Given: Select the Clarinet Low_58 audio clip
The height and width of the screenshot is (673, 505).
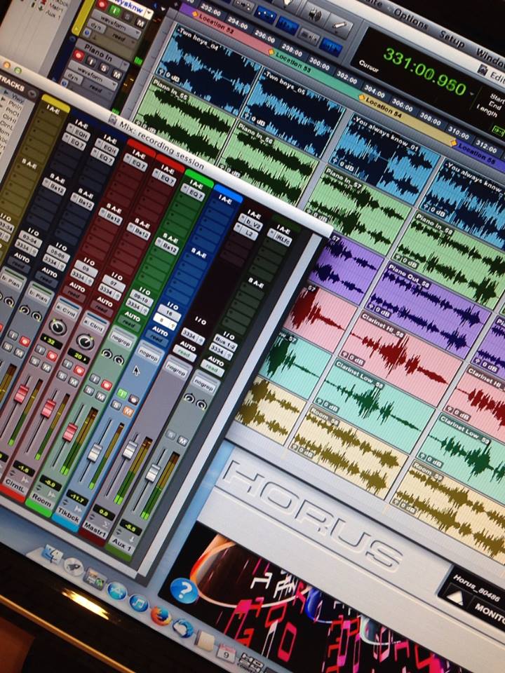Looking at the screenshot, I should 375,406.
